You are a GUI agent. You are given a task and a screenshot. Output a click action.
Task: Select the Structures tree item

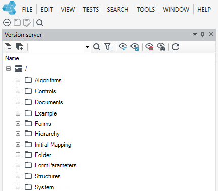pos(48,176)
